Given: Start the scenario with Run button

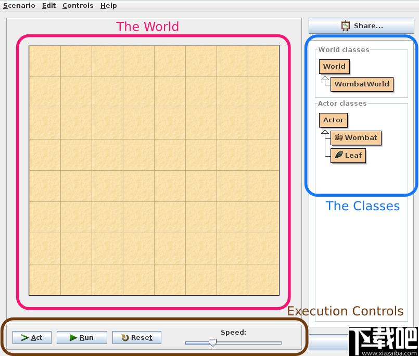Looking at the screenshot, I should (82, 338).
